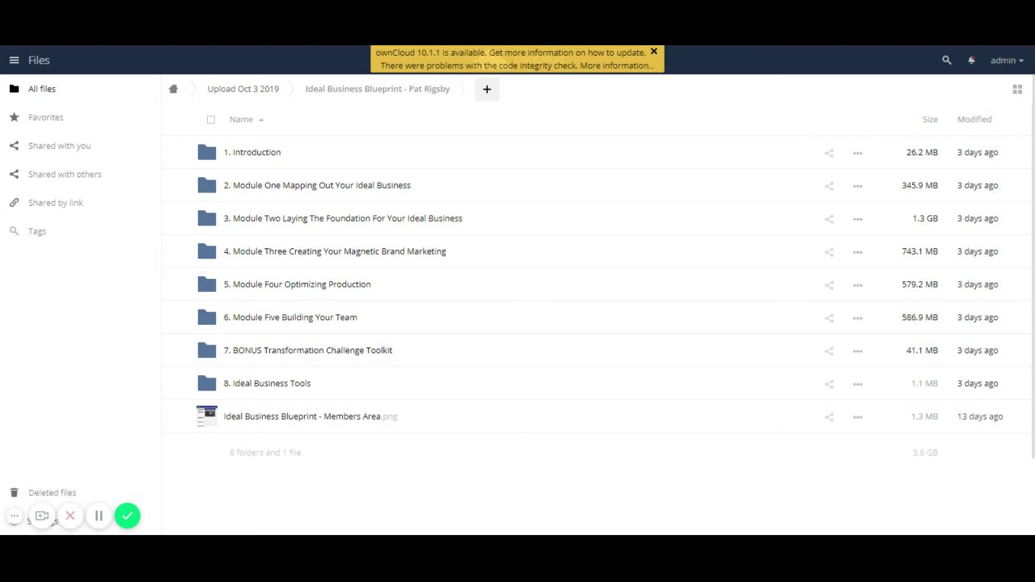The width and height of the screenshot is (1035, 582).
Task: Share the 6. Module Five folder
Action: click(829, 318)
